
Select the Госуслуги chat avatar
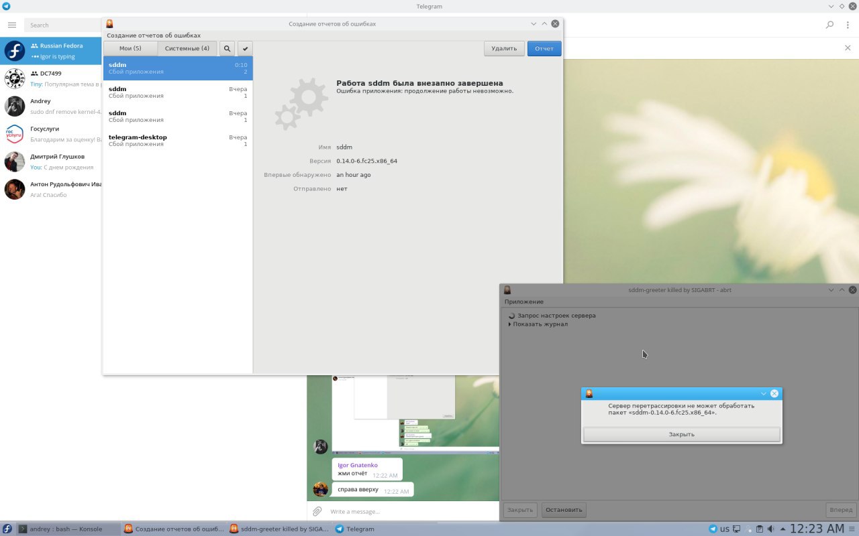pos(15,134)
